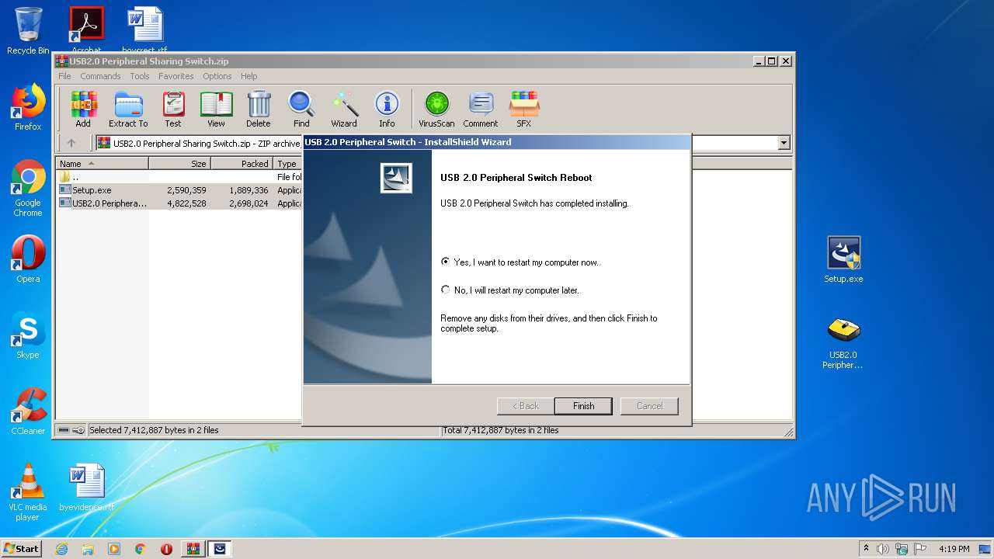
Task: Open the Find magnifier icon
Action: coord(301,109)
